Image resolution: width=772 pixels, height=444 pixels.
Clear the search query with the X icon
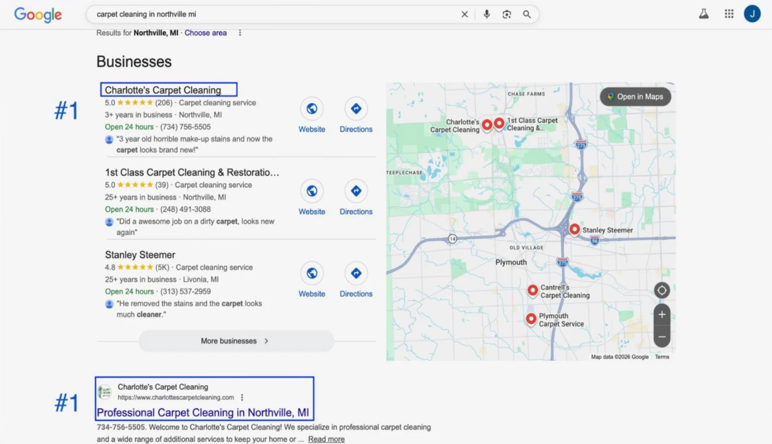pos(464,14)
